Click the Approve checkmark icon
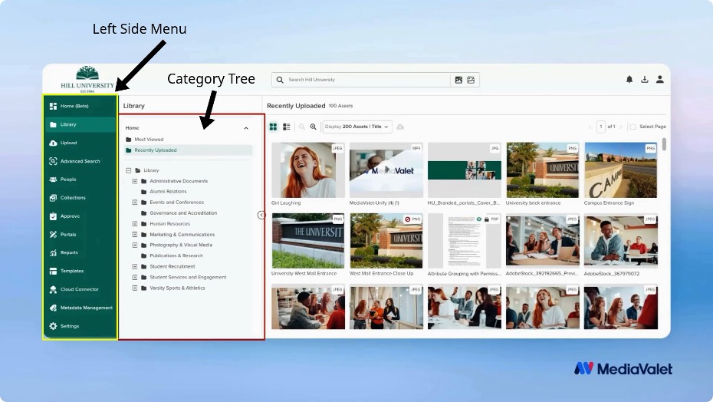The width and height of the screenshot is (713, 402). click(x=53, y=216)
